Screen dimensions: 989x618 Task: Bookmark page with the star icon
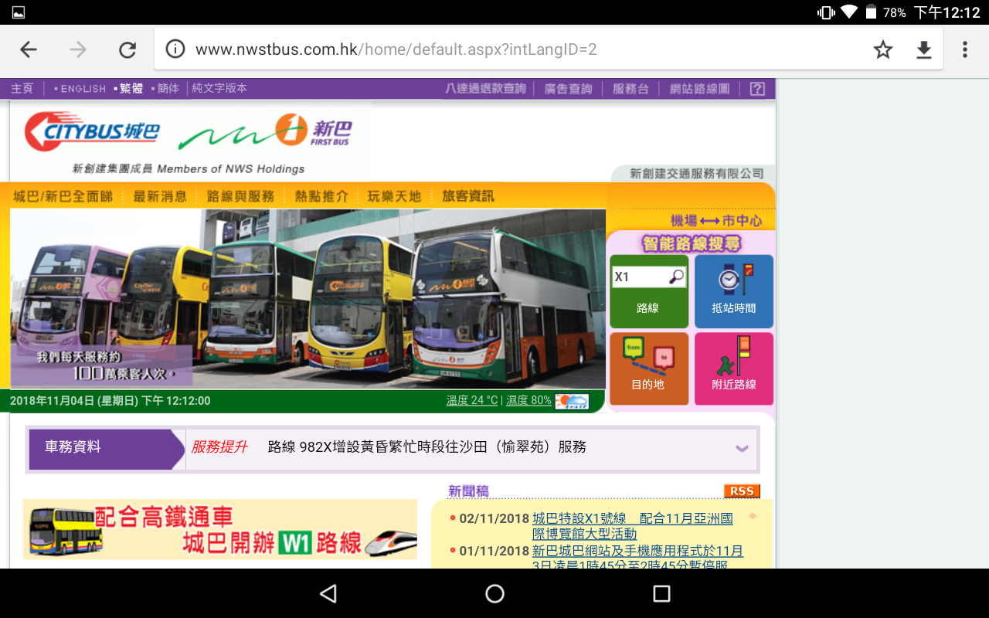pyautogui.click(x=882, y=49)
